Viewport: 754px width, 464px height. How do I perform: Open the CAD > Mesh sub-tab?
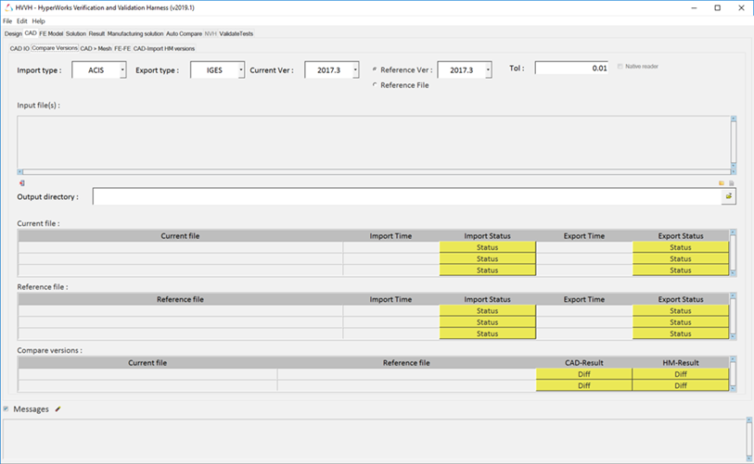click(x=96, y=47)
